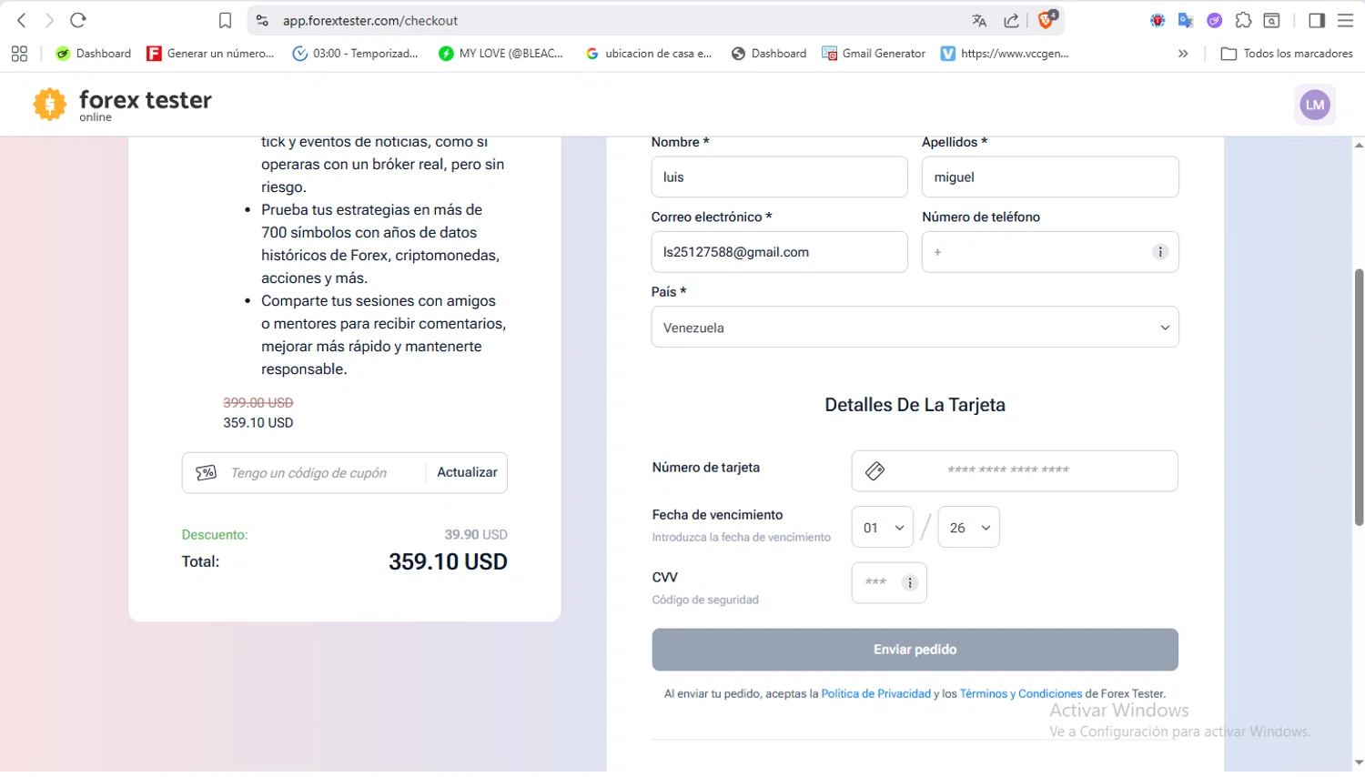Image resolution: width=1365 pixels, height=777 pixels.
Task: Click Actualizar coupon button
Action: tap(467, 472)
